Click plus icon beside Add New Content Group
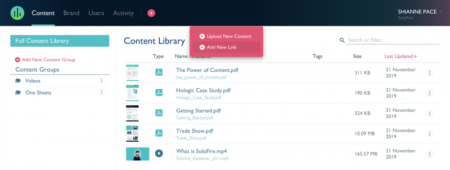The image size is (450, 170). pyautogui.click(x=18, y=60)
